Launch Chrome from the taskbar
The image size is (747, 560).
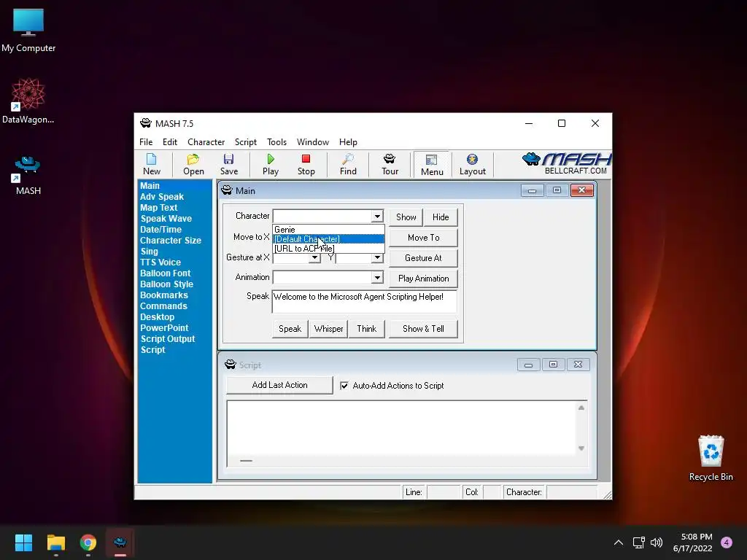(88, 542)
